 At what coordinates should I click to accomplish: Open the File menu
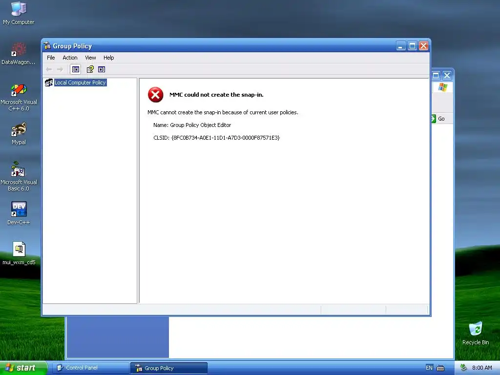click(x=51, y=58)
